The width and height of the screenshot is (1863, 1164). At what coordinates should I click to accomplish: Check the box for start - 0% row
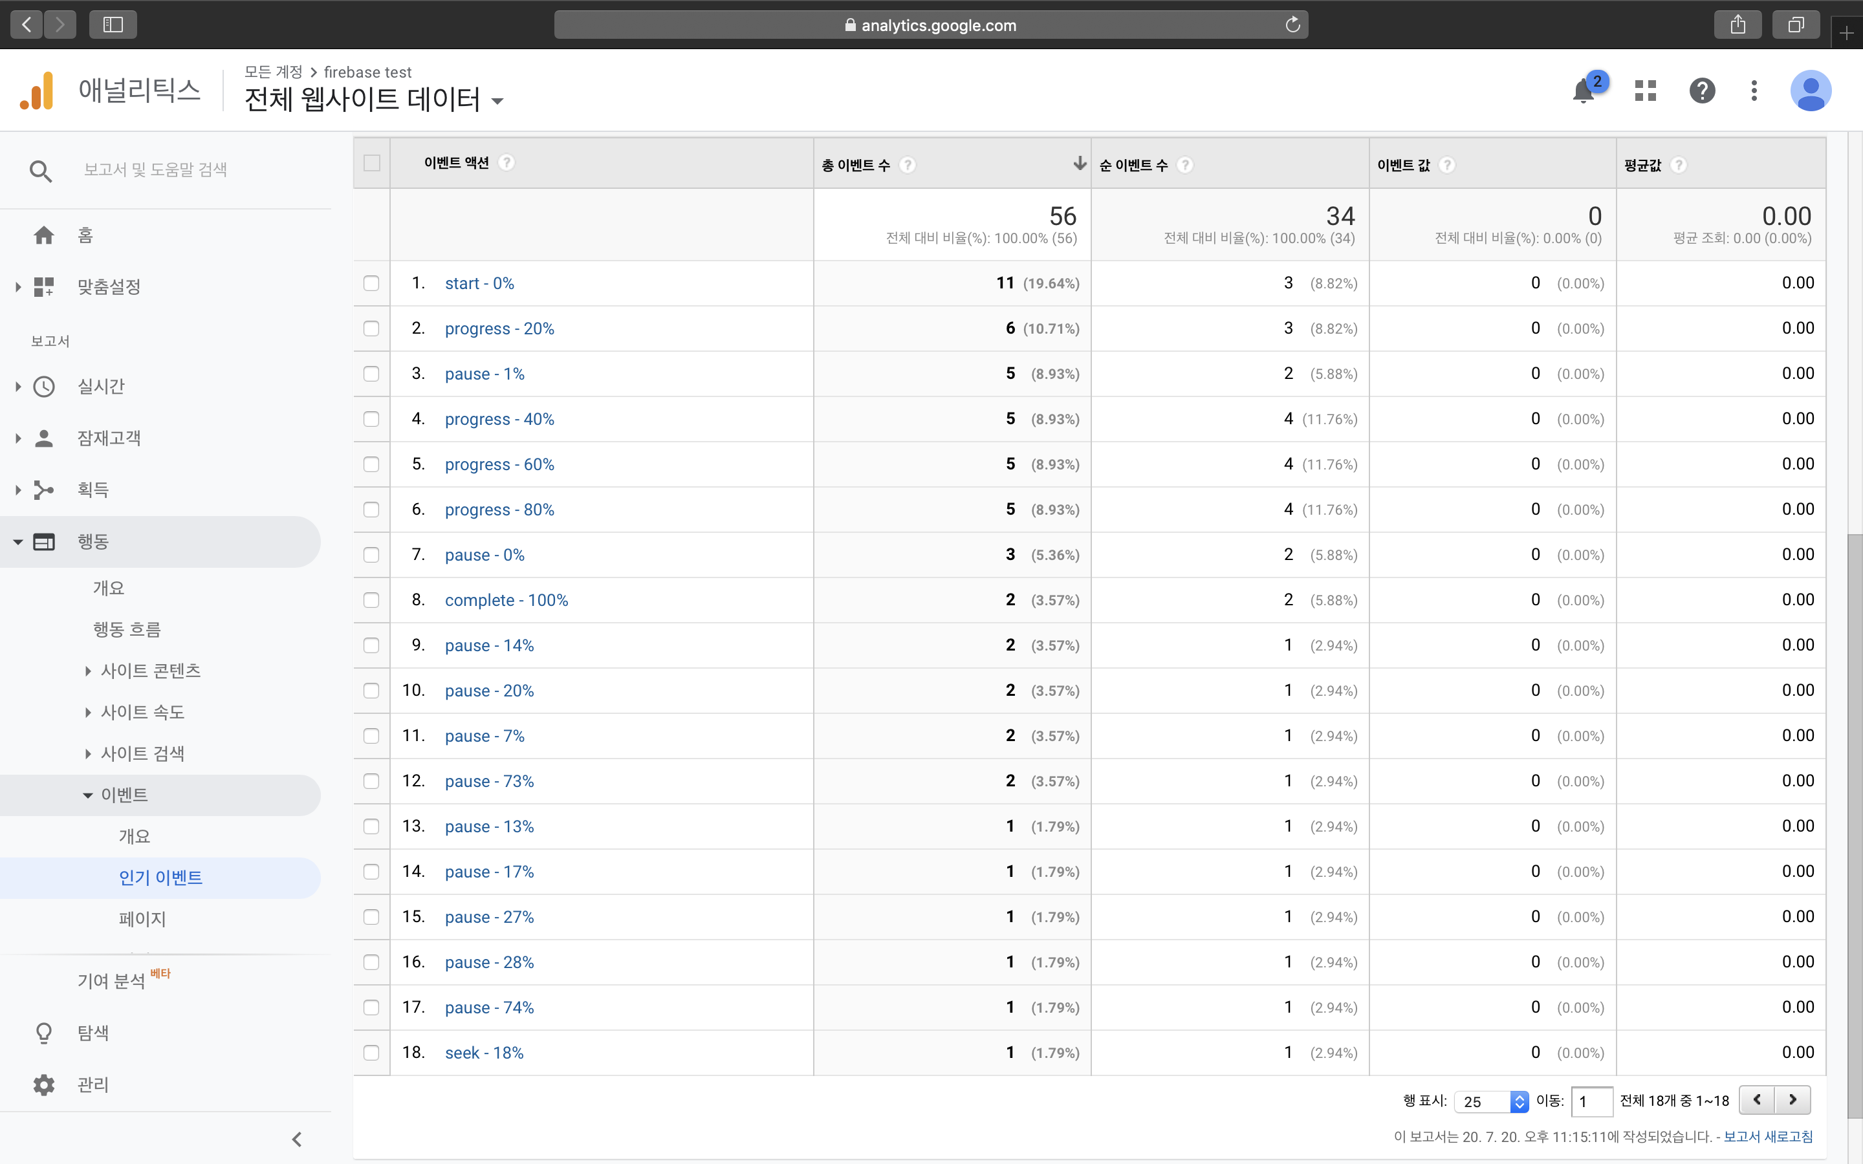coord(372,283)
